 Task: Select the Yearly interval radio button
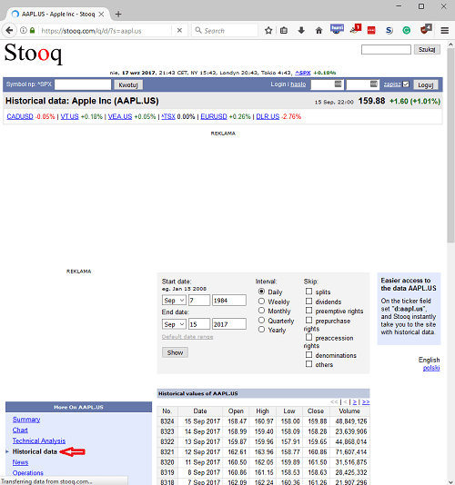[261, 330]
